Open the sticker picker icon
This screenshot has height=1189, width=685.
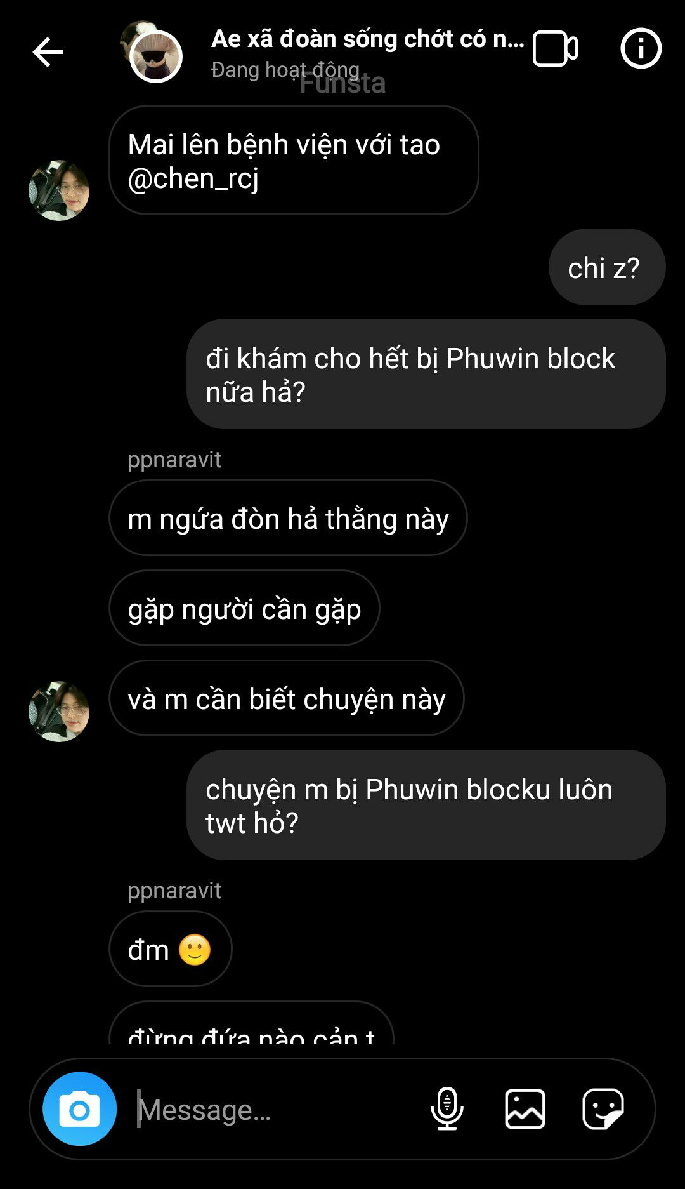(603, 1109)
